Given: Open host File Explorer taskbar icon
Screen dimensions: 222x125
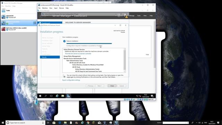Looking at the screenshot, I should (x=65, y=123).
